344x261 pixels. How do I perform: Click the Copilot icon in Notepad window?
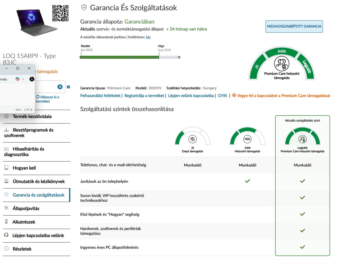tap(17, 79)
